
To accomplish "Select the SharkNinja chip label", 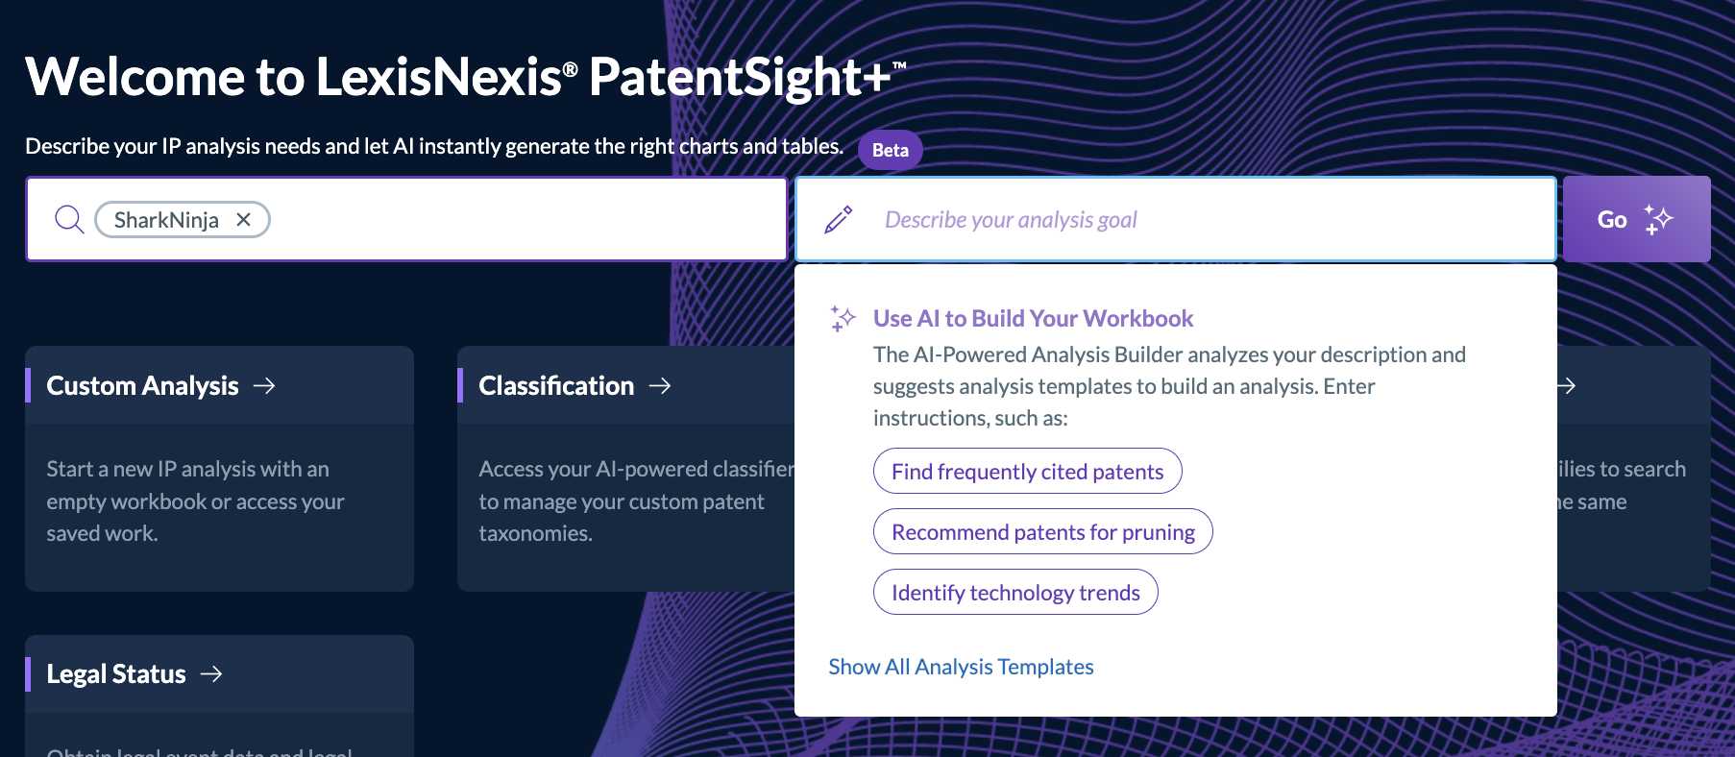I will point(166,220).
